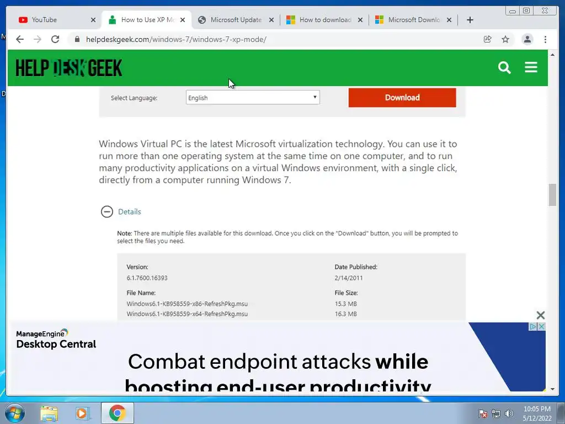Click the scrollbar down arrow
This screenshot has width=565, height=424.
pyautogui.click(x=552, y=389)
